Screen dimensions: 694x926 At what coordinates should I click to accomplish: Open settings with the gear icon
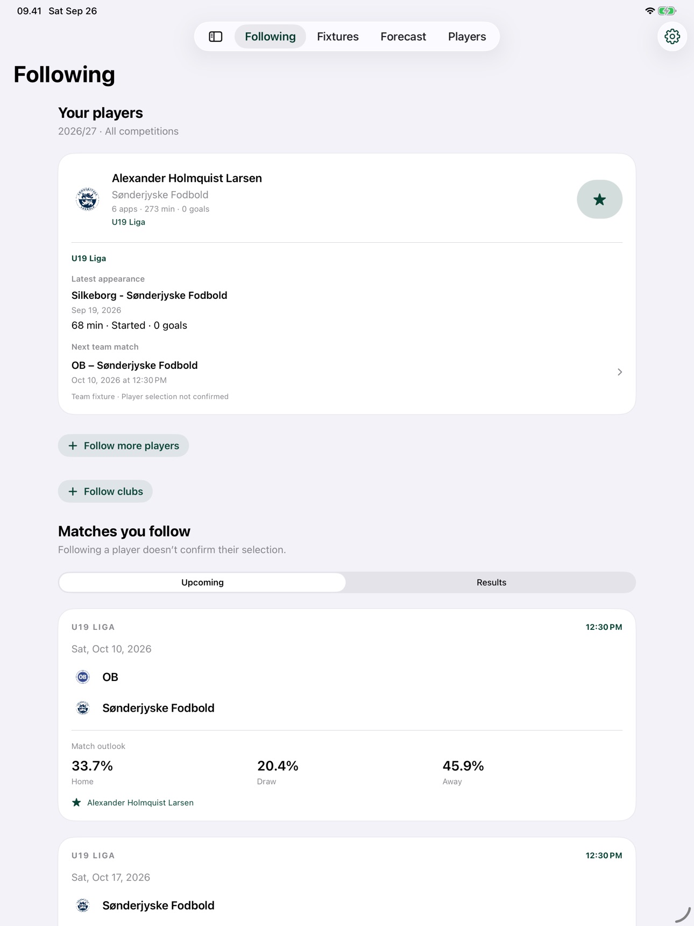(x=672, y=37)
